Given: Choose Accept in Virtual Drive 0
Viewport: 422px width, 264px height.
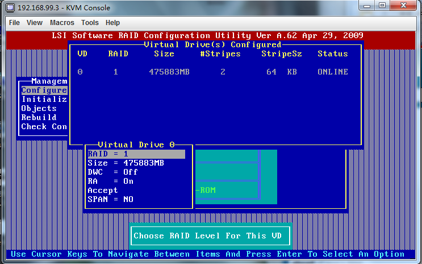Looking at the screenshot, I should pyautogui.click(x=103, y=191).
